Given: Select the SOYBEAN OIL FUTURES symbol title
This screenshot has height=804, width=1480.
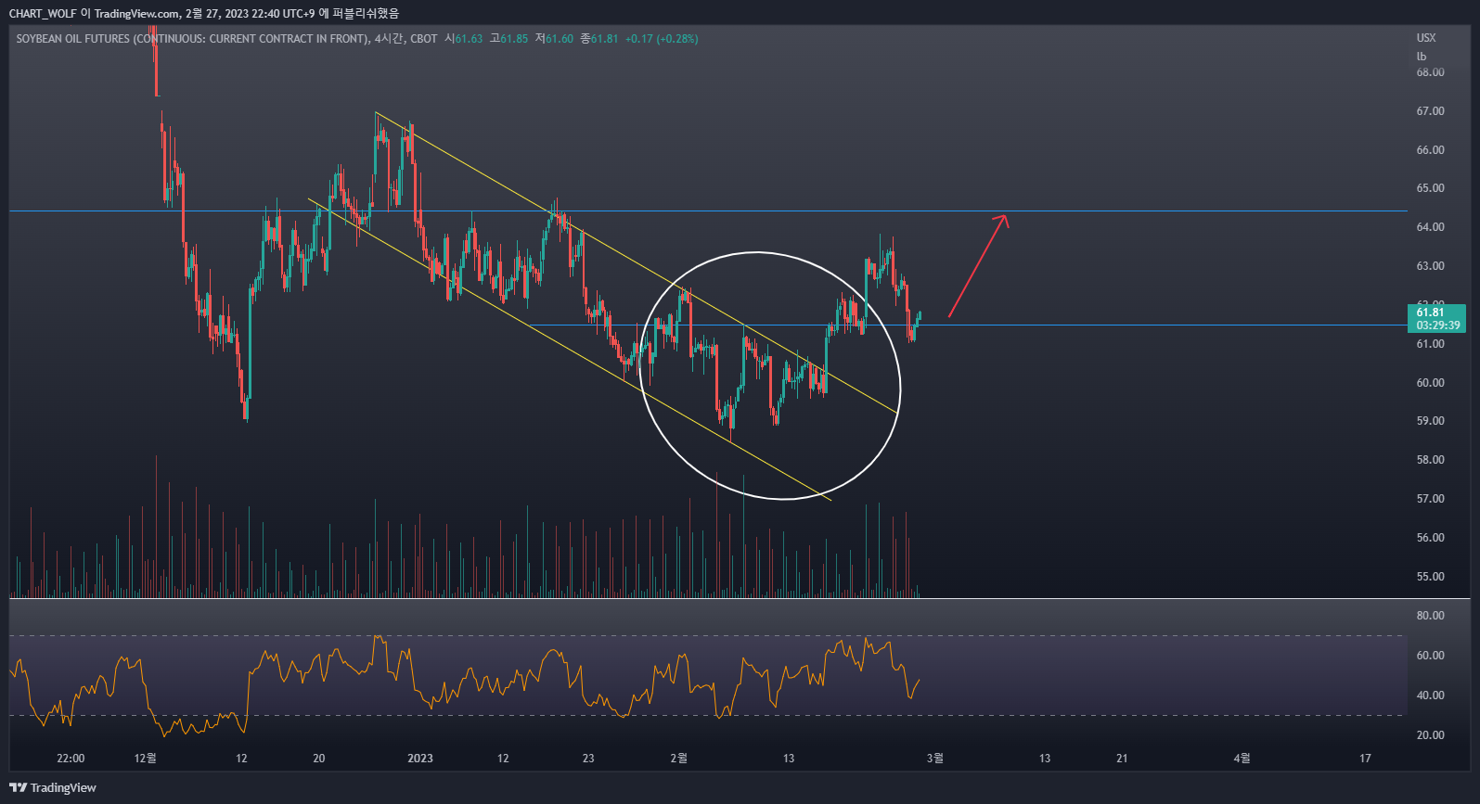Looking at the screenshot, I should pos(192,39).
